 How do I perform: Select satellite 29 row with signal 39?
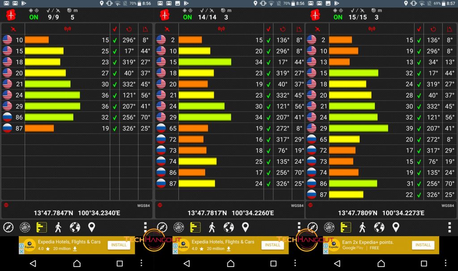tap(381, 128)
